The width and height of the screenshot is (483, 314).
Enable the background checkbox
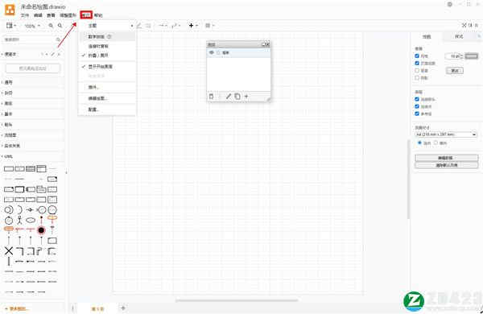(417, 71)
